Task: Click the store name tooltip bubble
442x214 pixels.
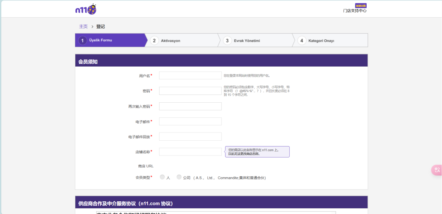Action: (257, 152)
